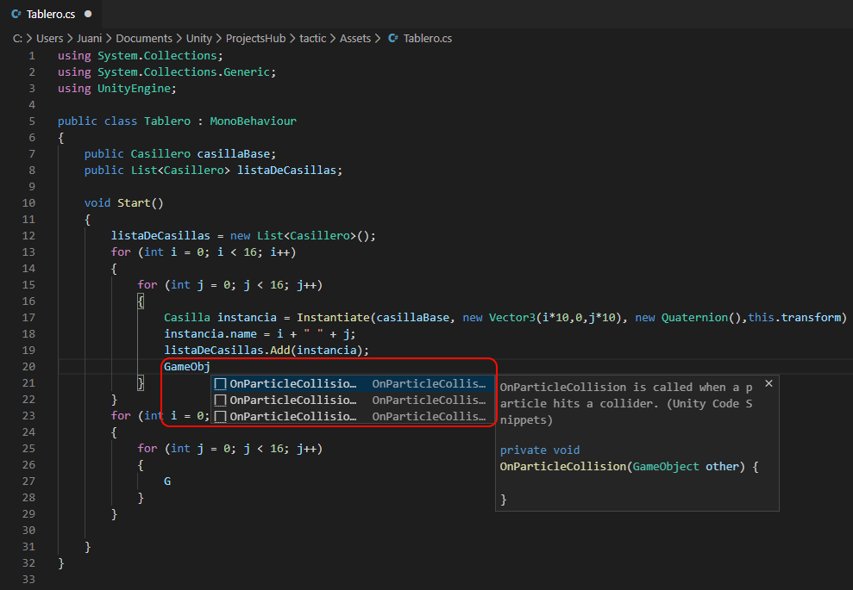Click line number 17 in the editor gutter
Image resolution: width=853 pixels, height=590 pixels.
click(28, 317)
